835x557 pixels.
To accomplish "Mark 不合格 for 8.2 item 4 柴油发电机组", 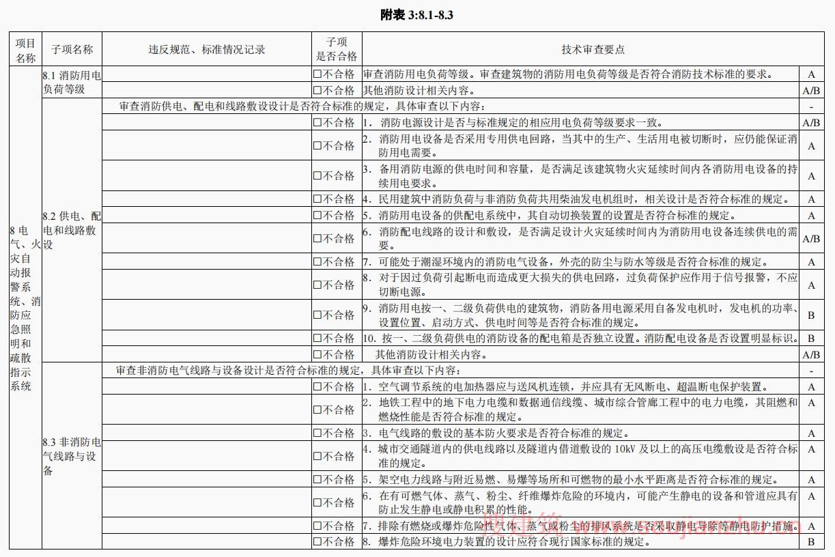I will 317,199.
